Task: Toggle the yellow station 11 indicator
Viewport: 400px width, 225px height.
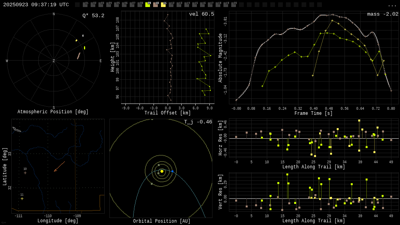Action: tap(163, 5)
